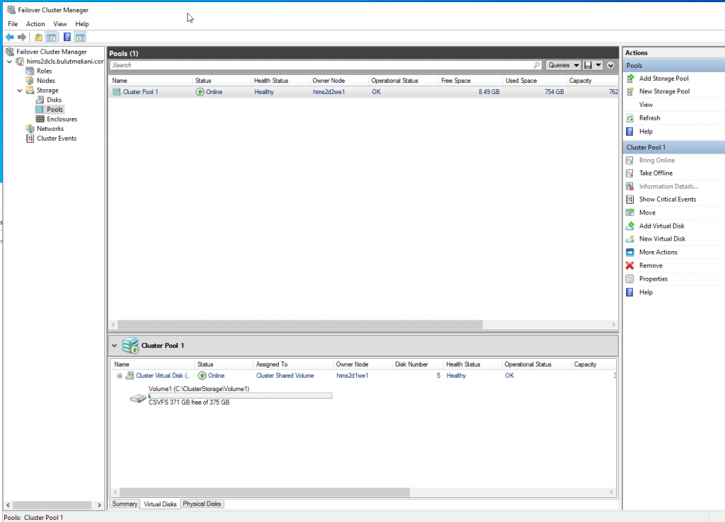
Task: Click the Add Virtual Disk icon
Action: click(x=629, y=226)
